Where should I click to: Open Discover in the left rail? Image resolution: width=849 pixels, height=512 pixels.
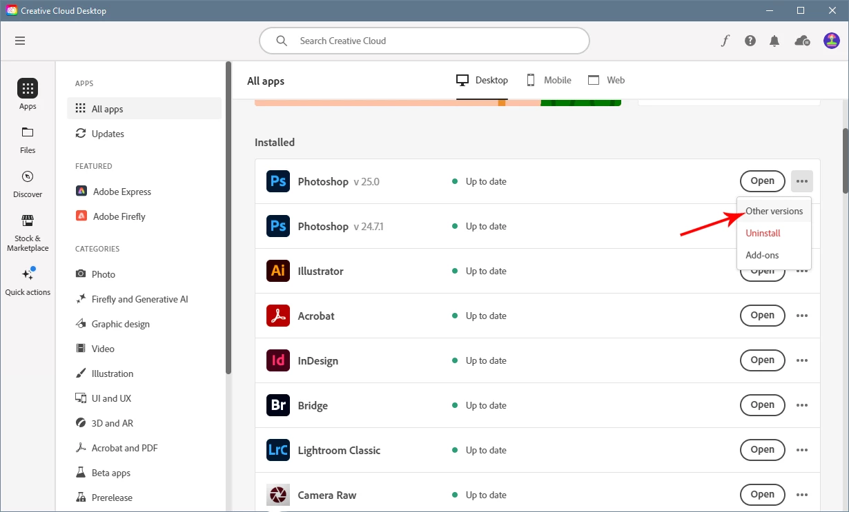point(28,184)
